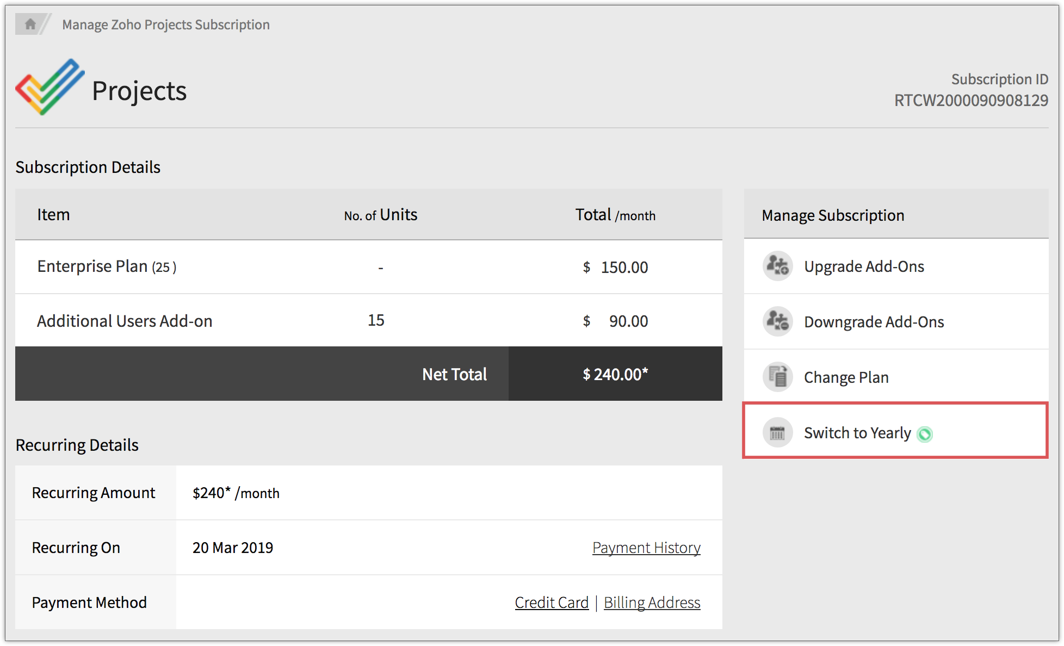Click the green circle indicator beside Yearly

(x=925, y=434)
